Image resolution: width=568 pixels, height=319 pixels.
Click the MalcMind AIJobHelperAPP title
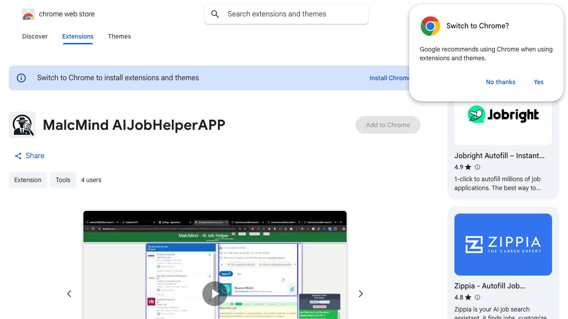click(134, 125)
